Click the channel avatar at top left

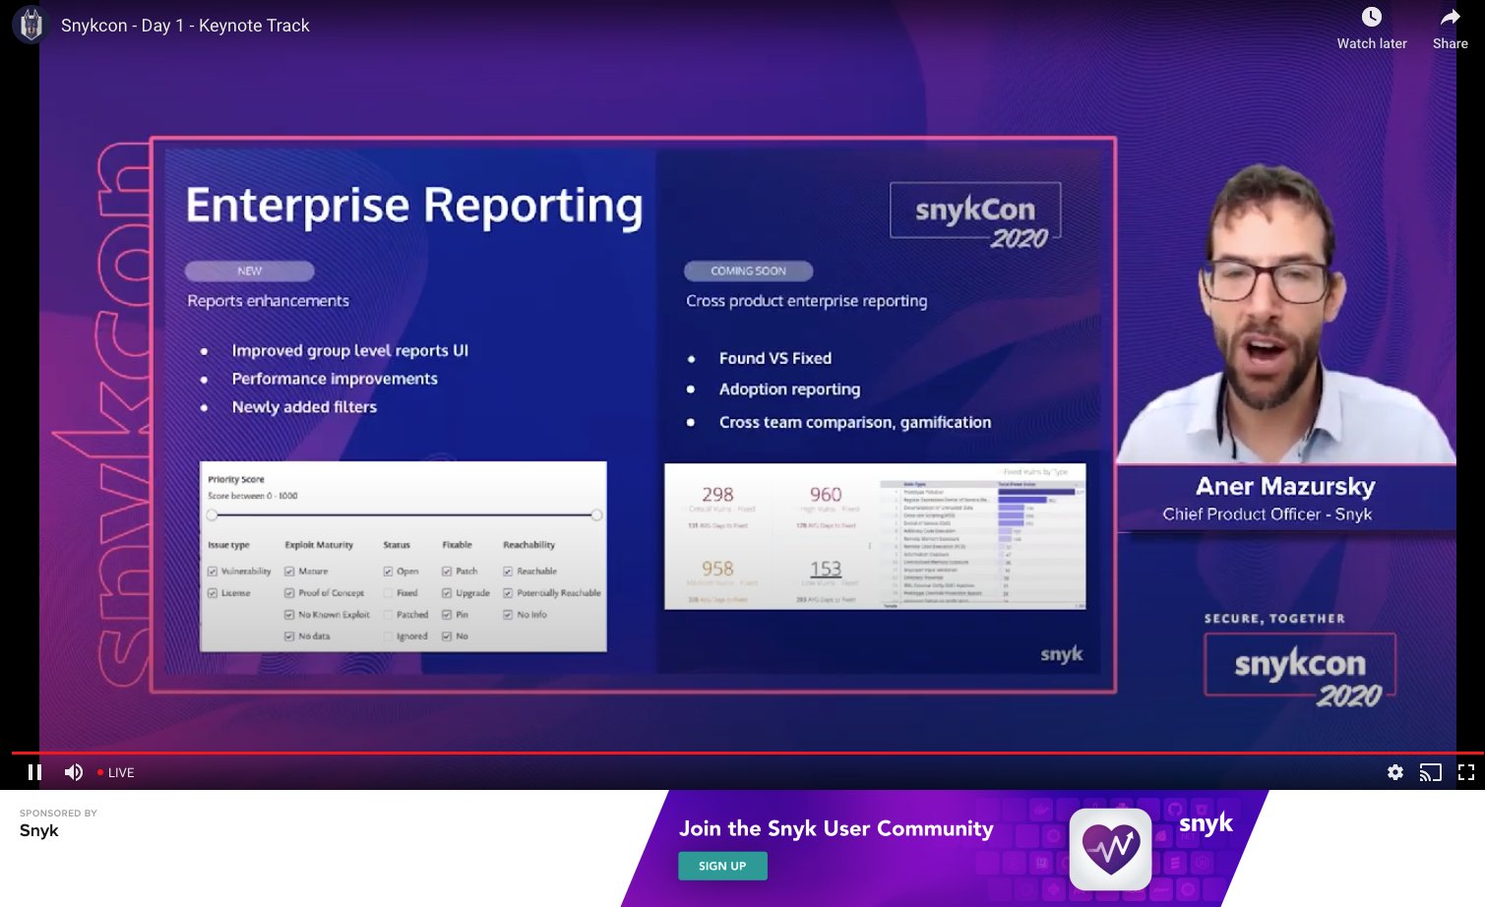point(30,25)
